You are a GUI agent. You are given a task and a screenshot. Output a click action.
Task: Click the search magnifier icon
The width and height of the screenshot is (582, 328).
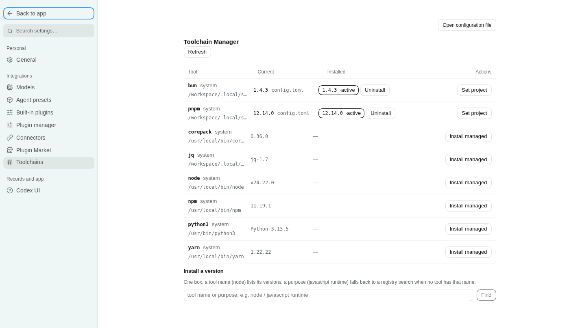pyautogui.click(x=10, y=31)
